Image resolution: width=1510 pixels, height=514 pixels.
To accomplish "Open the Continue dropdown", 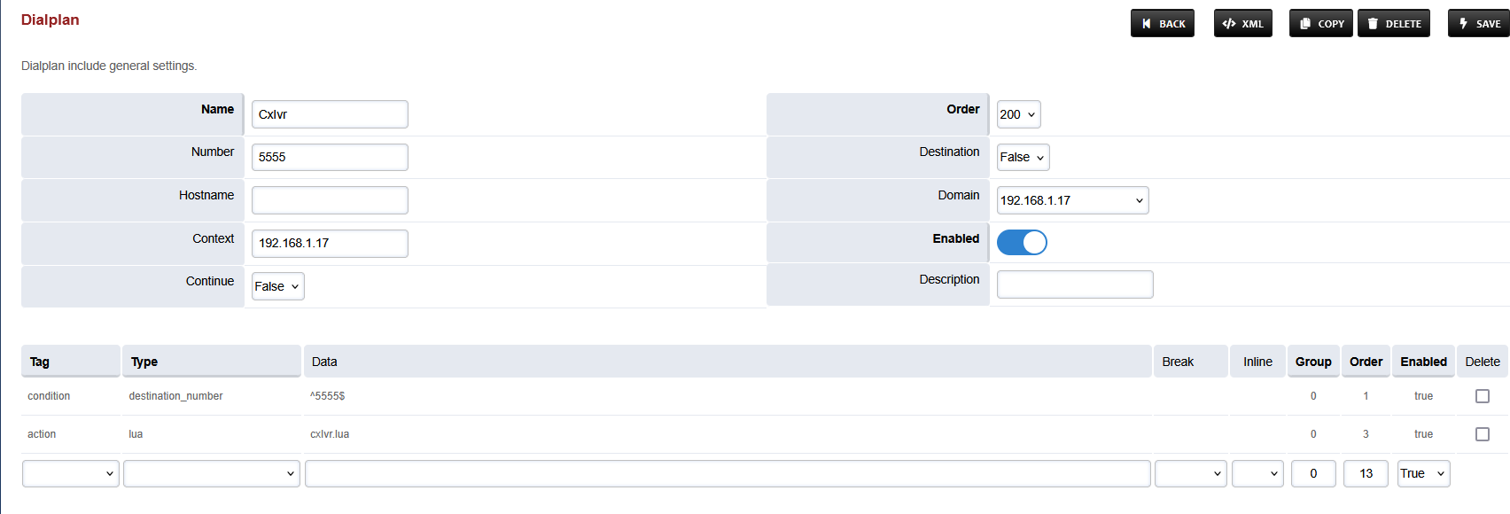I will point(277,286).
